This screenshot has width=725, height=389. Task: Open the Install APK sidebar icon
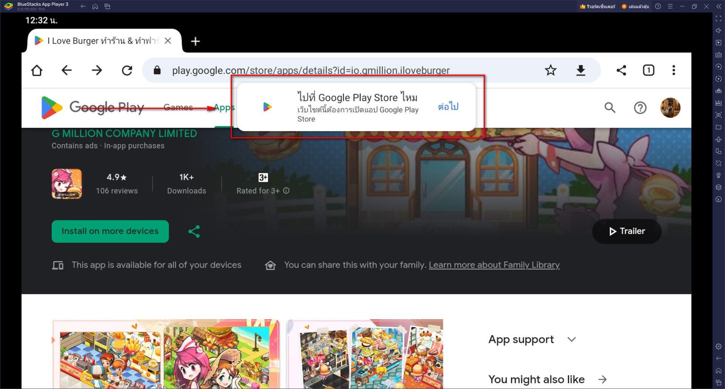(719, 103)
